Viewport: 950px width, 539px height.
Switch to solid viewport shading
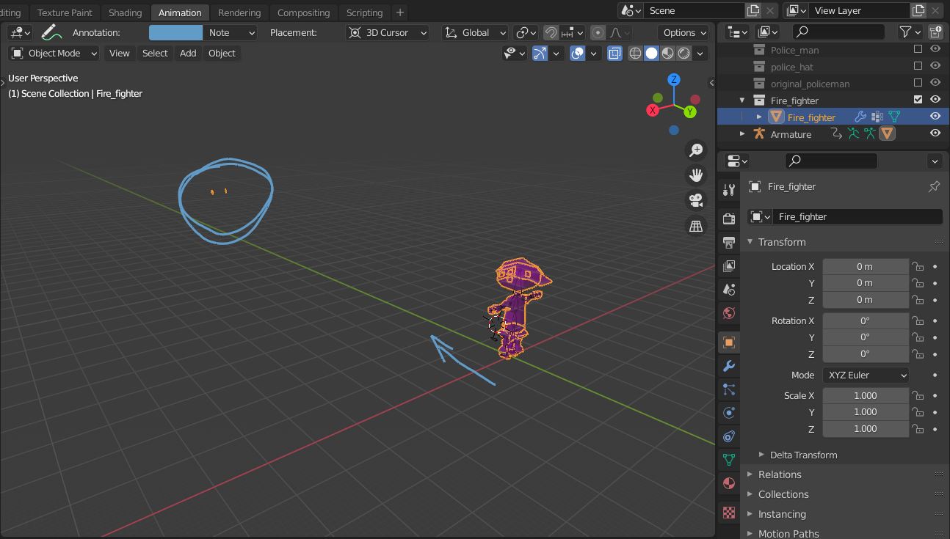click(x=652, y=53)
